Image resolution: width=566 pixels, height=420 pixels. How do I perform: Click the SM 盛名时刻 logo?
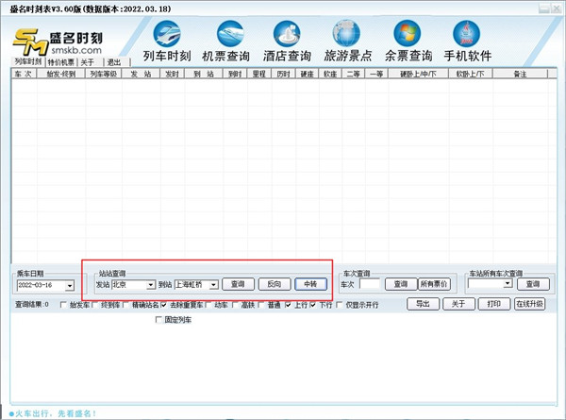(58, 42)
